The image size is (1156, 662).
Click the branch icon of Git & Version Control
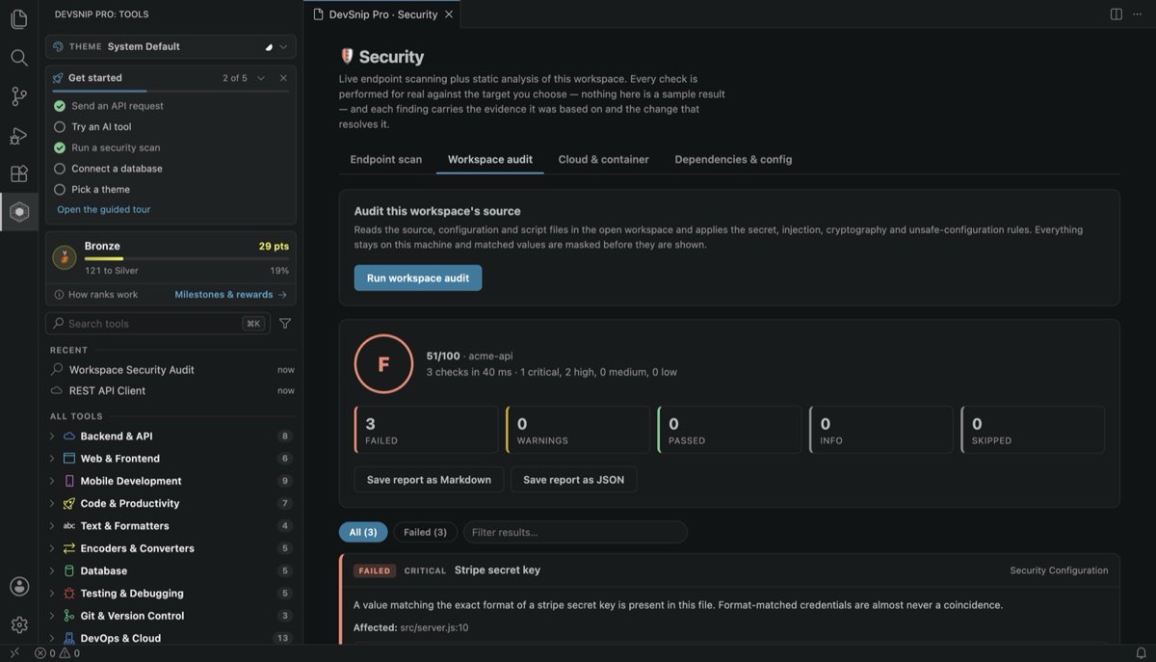click(x=69, y=616)
